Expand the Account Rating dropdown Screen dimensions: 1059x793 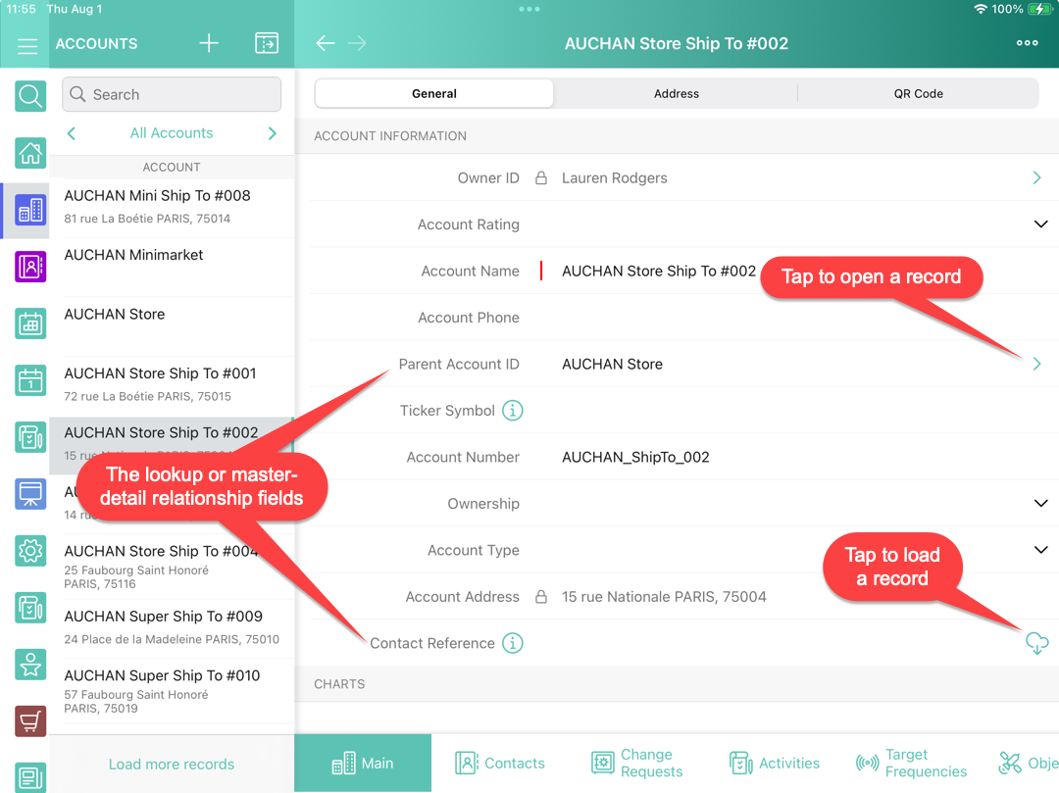1040,224
